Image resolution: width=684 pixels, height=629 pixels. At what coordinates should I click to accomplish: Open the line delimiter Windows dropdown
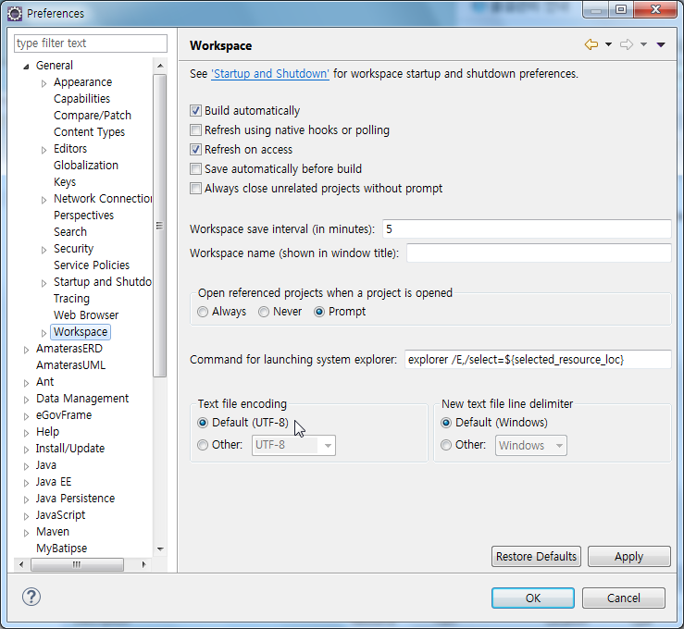tap(531, 446)
